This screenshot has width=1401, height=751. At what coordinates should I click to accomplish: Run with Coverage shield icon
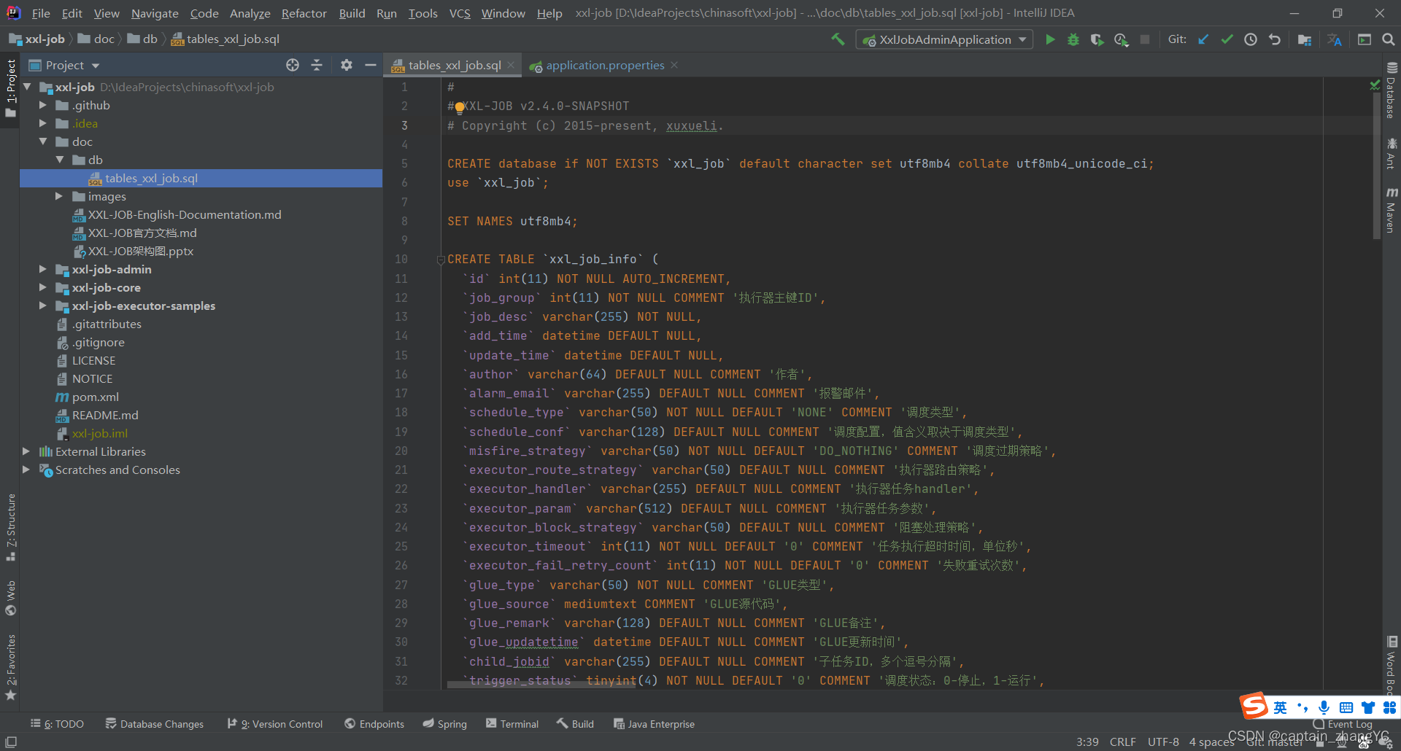pyautogui.click(x=1097, y=39)
